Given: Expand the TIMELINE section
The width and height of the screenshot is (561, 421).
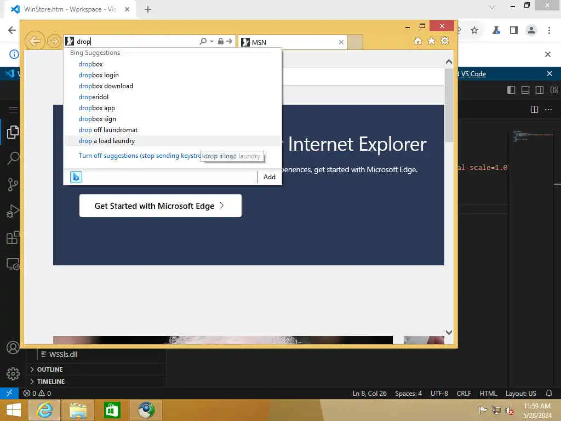Looking at the screenshot, I should click(51, 382).
